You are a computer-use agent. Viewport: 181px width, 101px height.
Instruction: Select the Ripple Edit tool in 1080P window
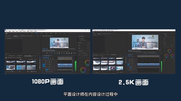[x=40, y=60]
